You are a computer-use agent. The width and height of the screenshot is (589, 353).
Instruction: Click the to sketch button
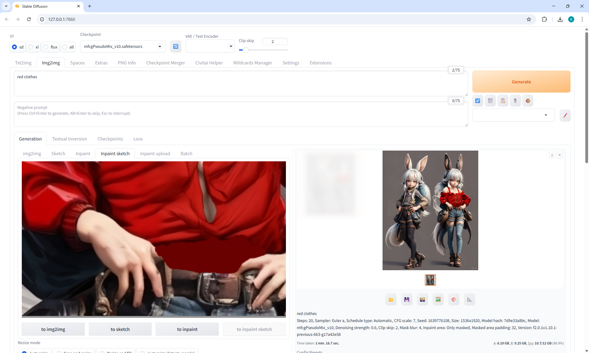point(120,329)
